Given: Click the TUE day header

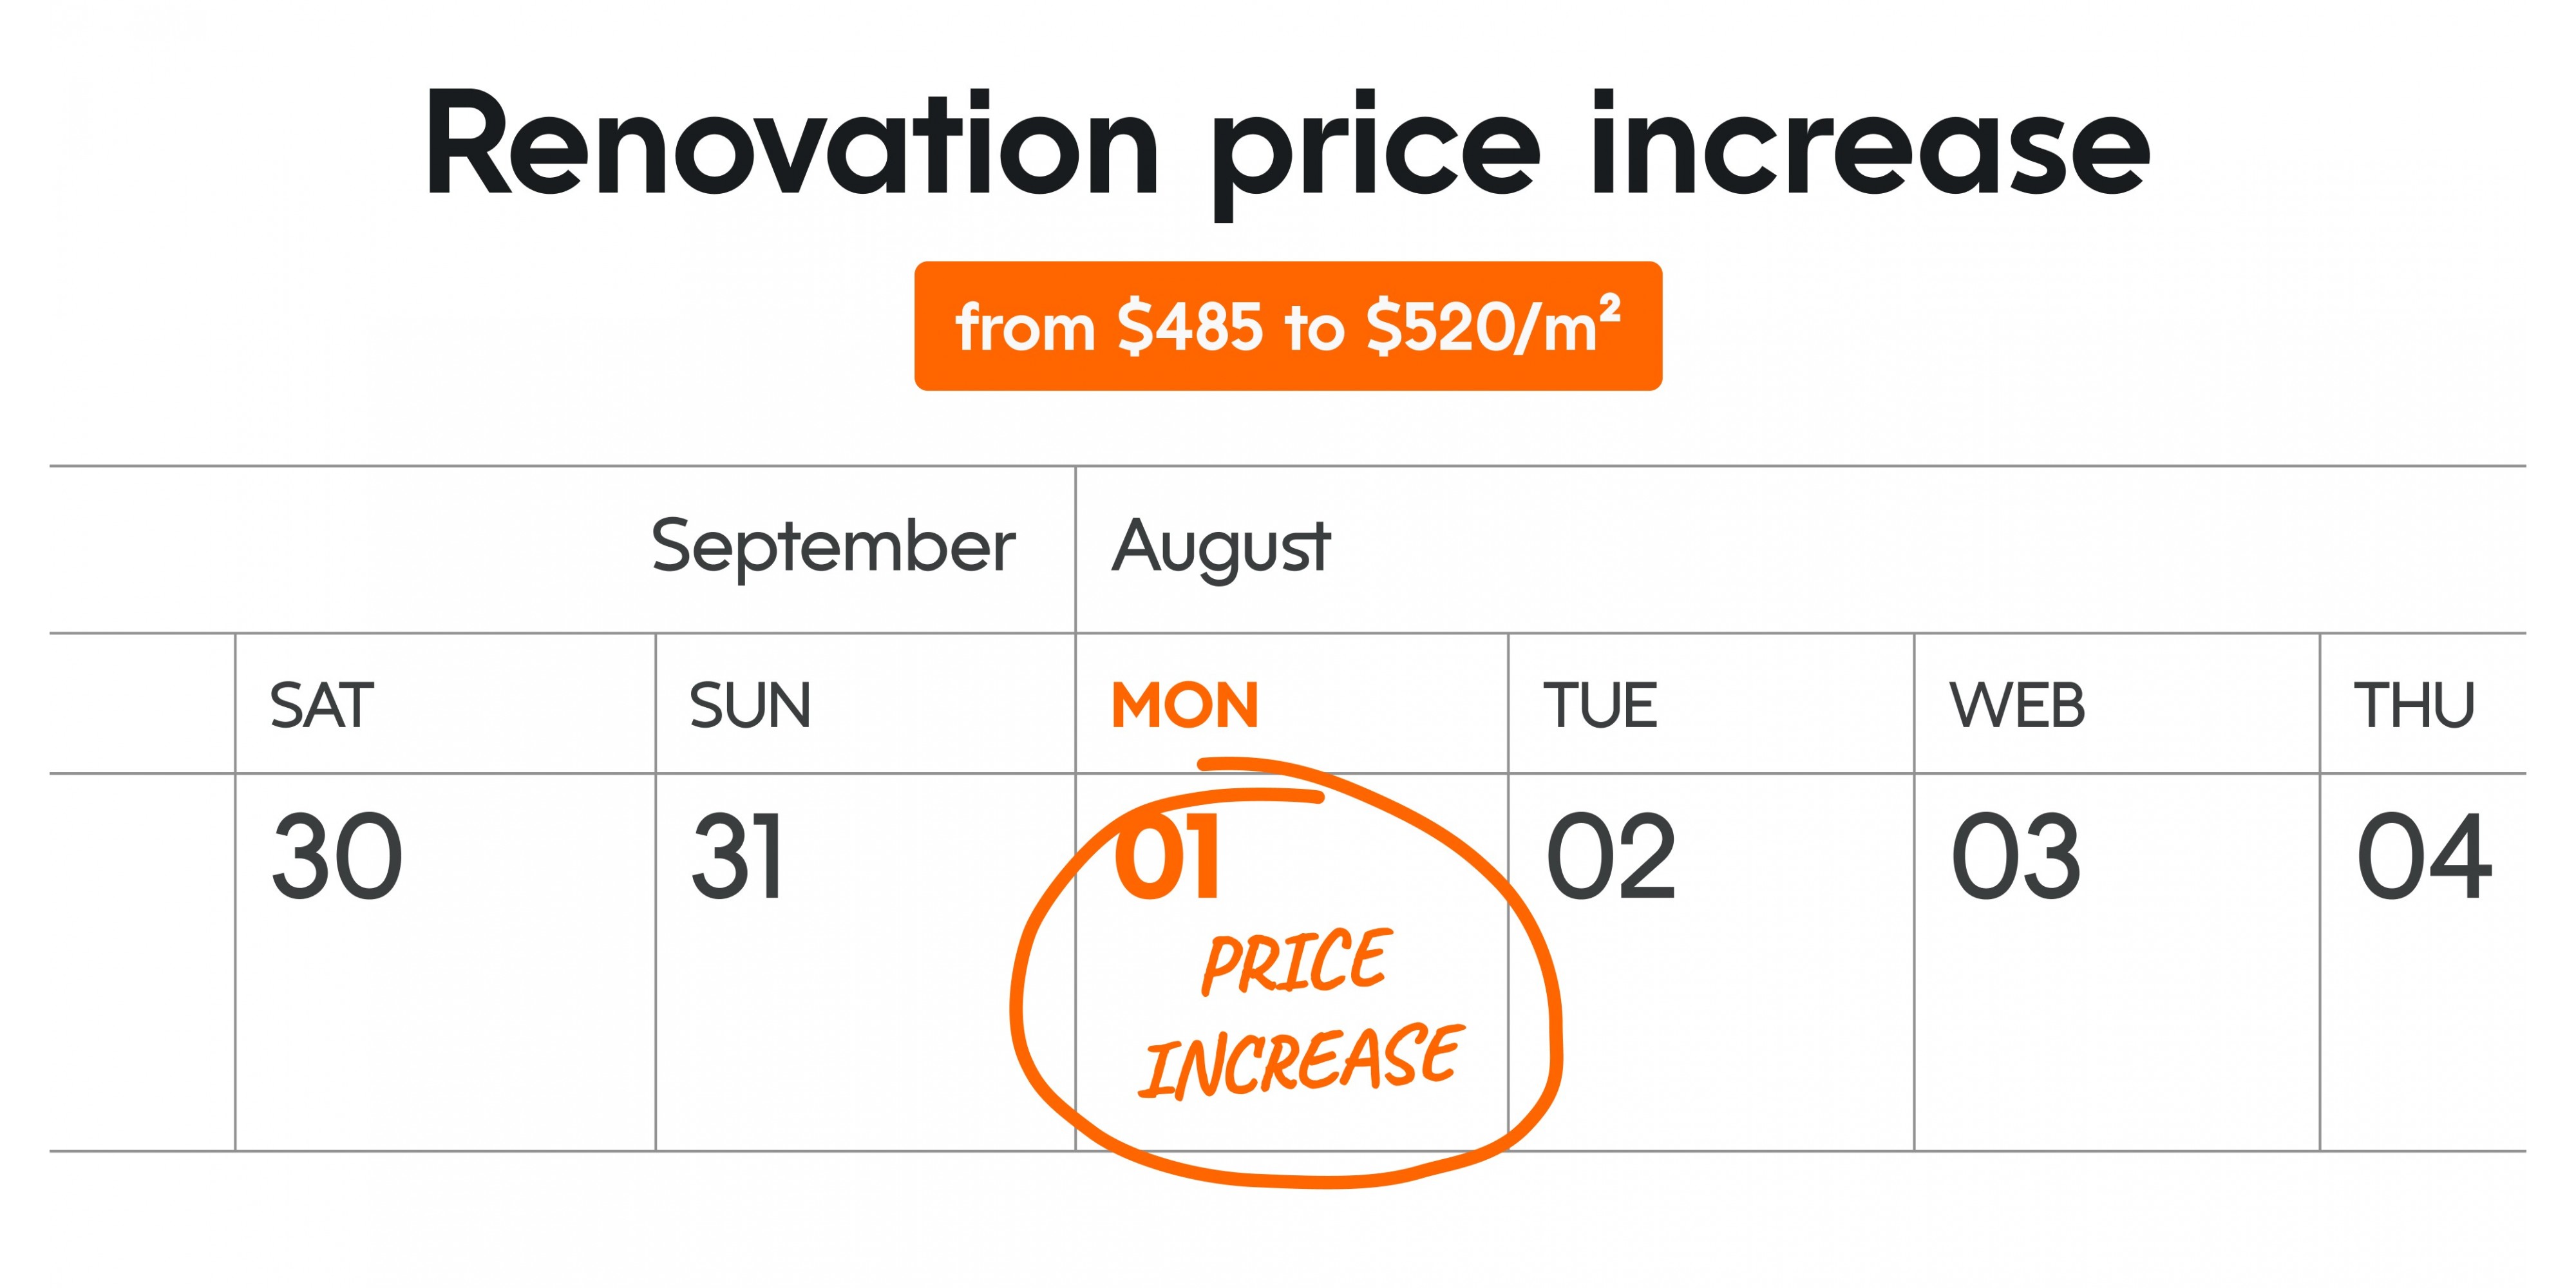Looking at the screenshot, I should tap(1600, 705).
